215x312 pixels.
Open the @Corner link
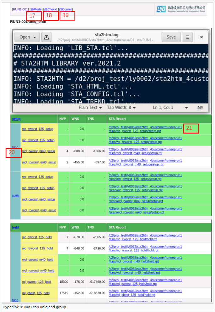(x=65, y=9)
